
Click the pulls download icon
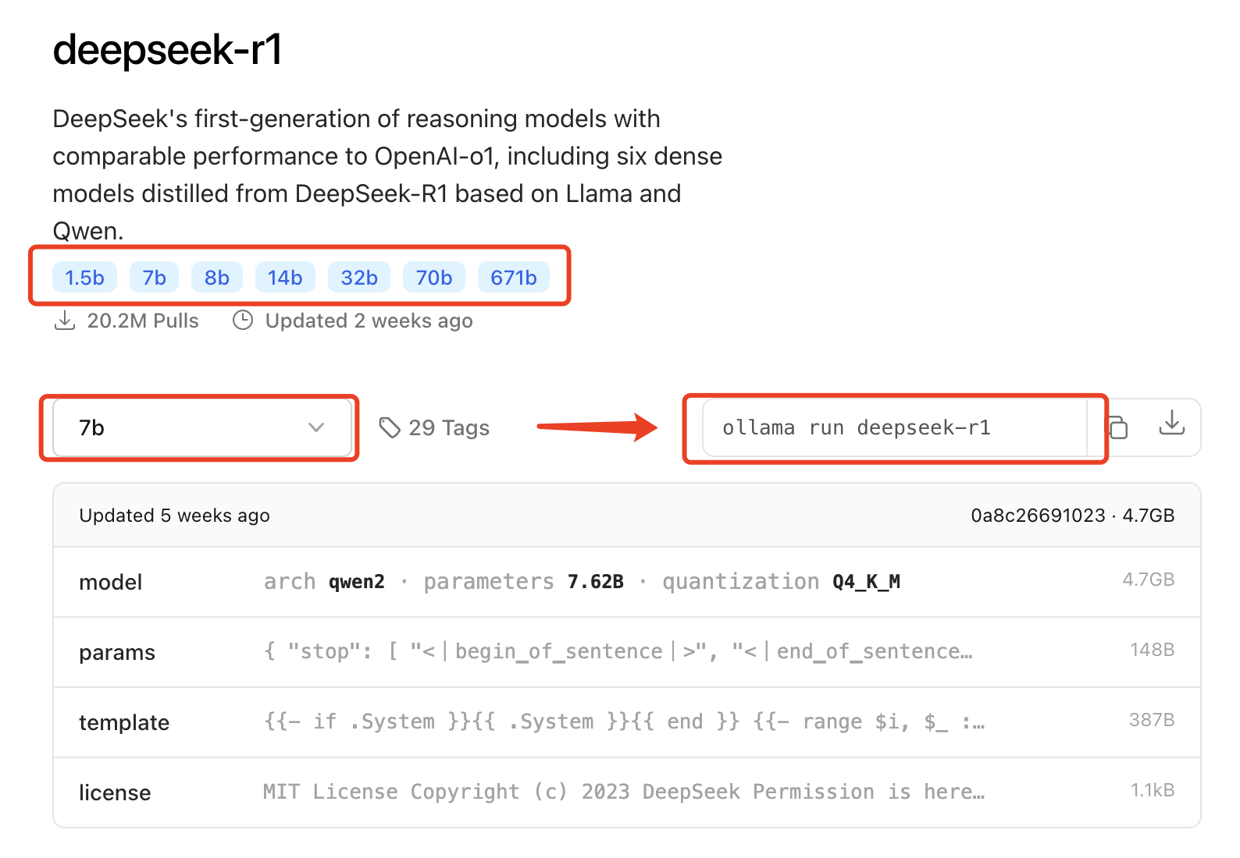click(65, 321)
